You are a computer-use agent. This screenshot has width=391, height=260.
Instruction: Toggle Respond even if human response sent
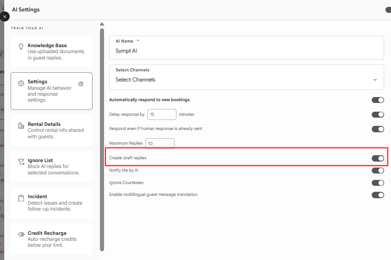tap(378, 129)
